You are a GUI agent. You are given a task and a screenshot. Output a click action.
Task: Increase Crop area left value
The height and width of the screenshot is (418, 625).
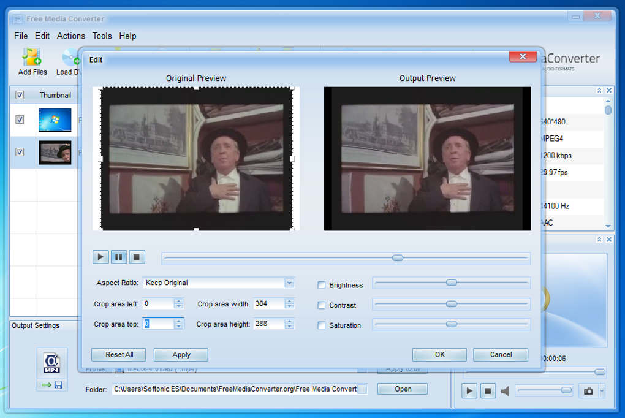pos(178,301)
